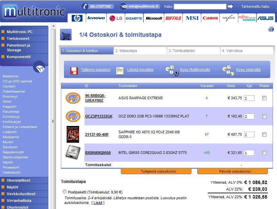Select tab 2. Maksutapa
The width and height of the screenshot is (277, 209).
point(140,51)
